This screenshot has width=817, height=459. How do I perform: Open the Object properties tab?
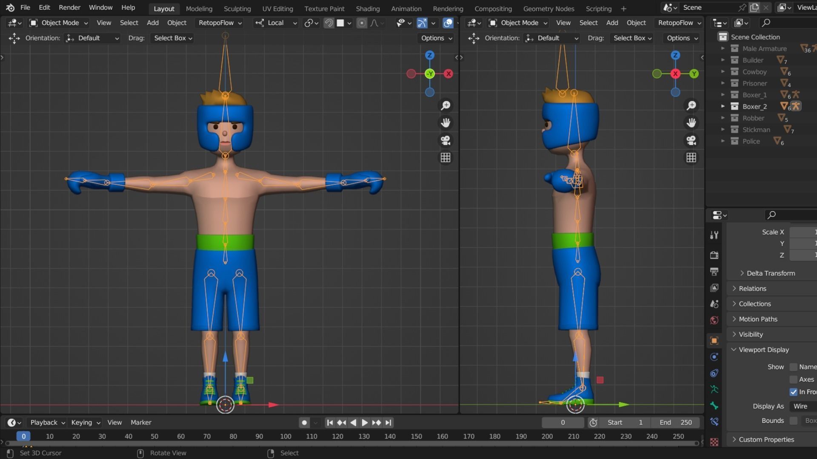(x=714, y=340)
